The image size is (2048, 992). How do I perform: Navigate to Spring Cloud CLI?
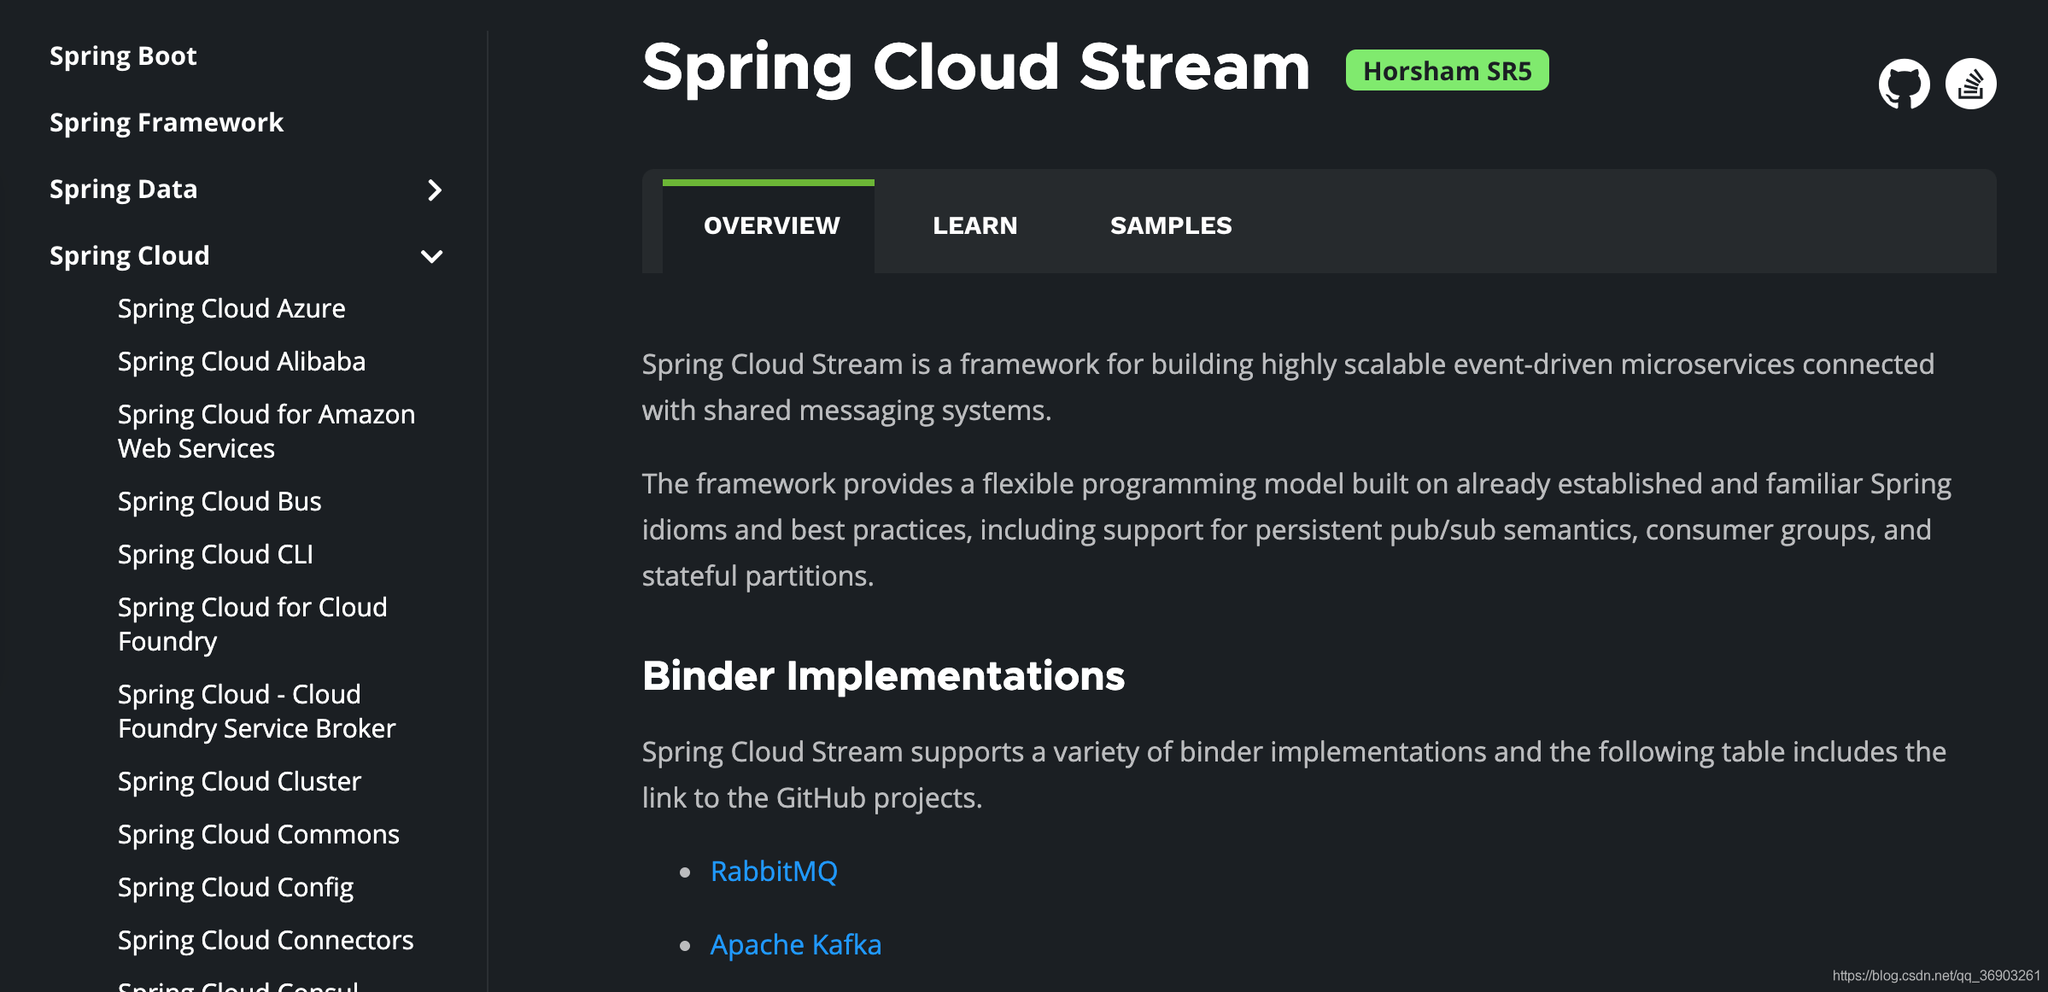click(x=215, y=554)
